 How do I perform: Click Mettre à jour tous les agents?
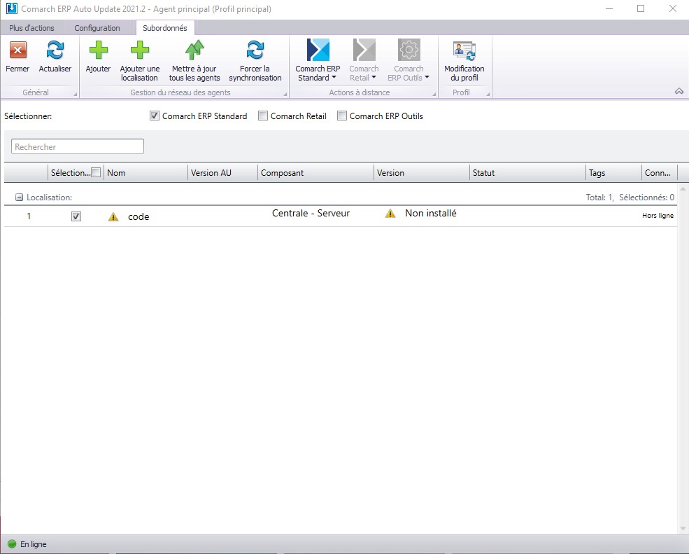[194, 61]
